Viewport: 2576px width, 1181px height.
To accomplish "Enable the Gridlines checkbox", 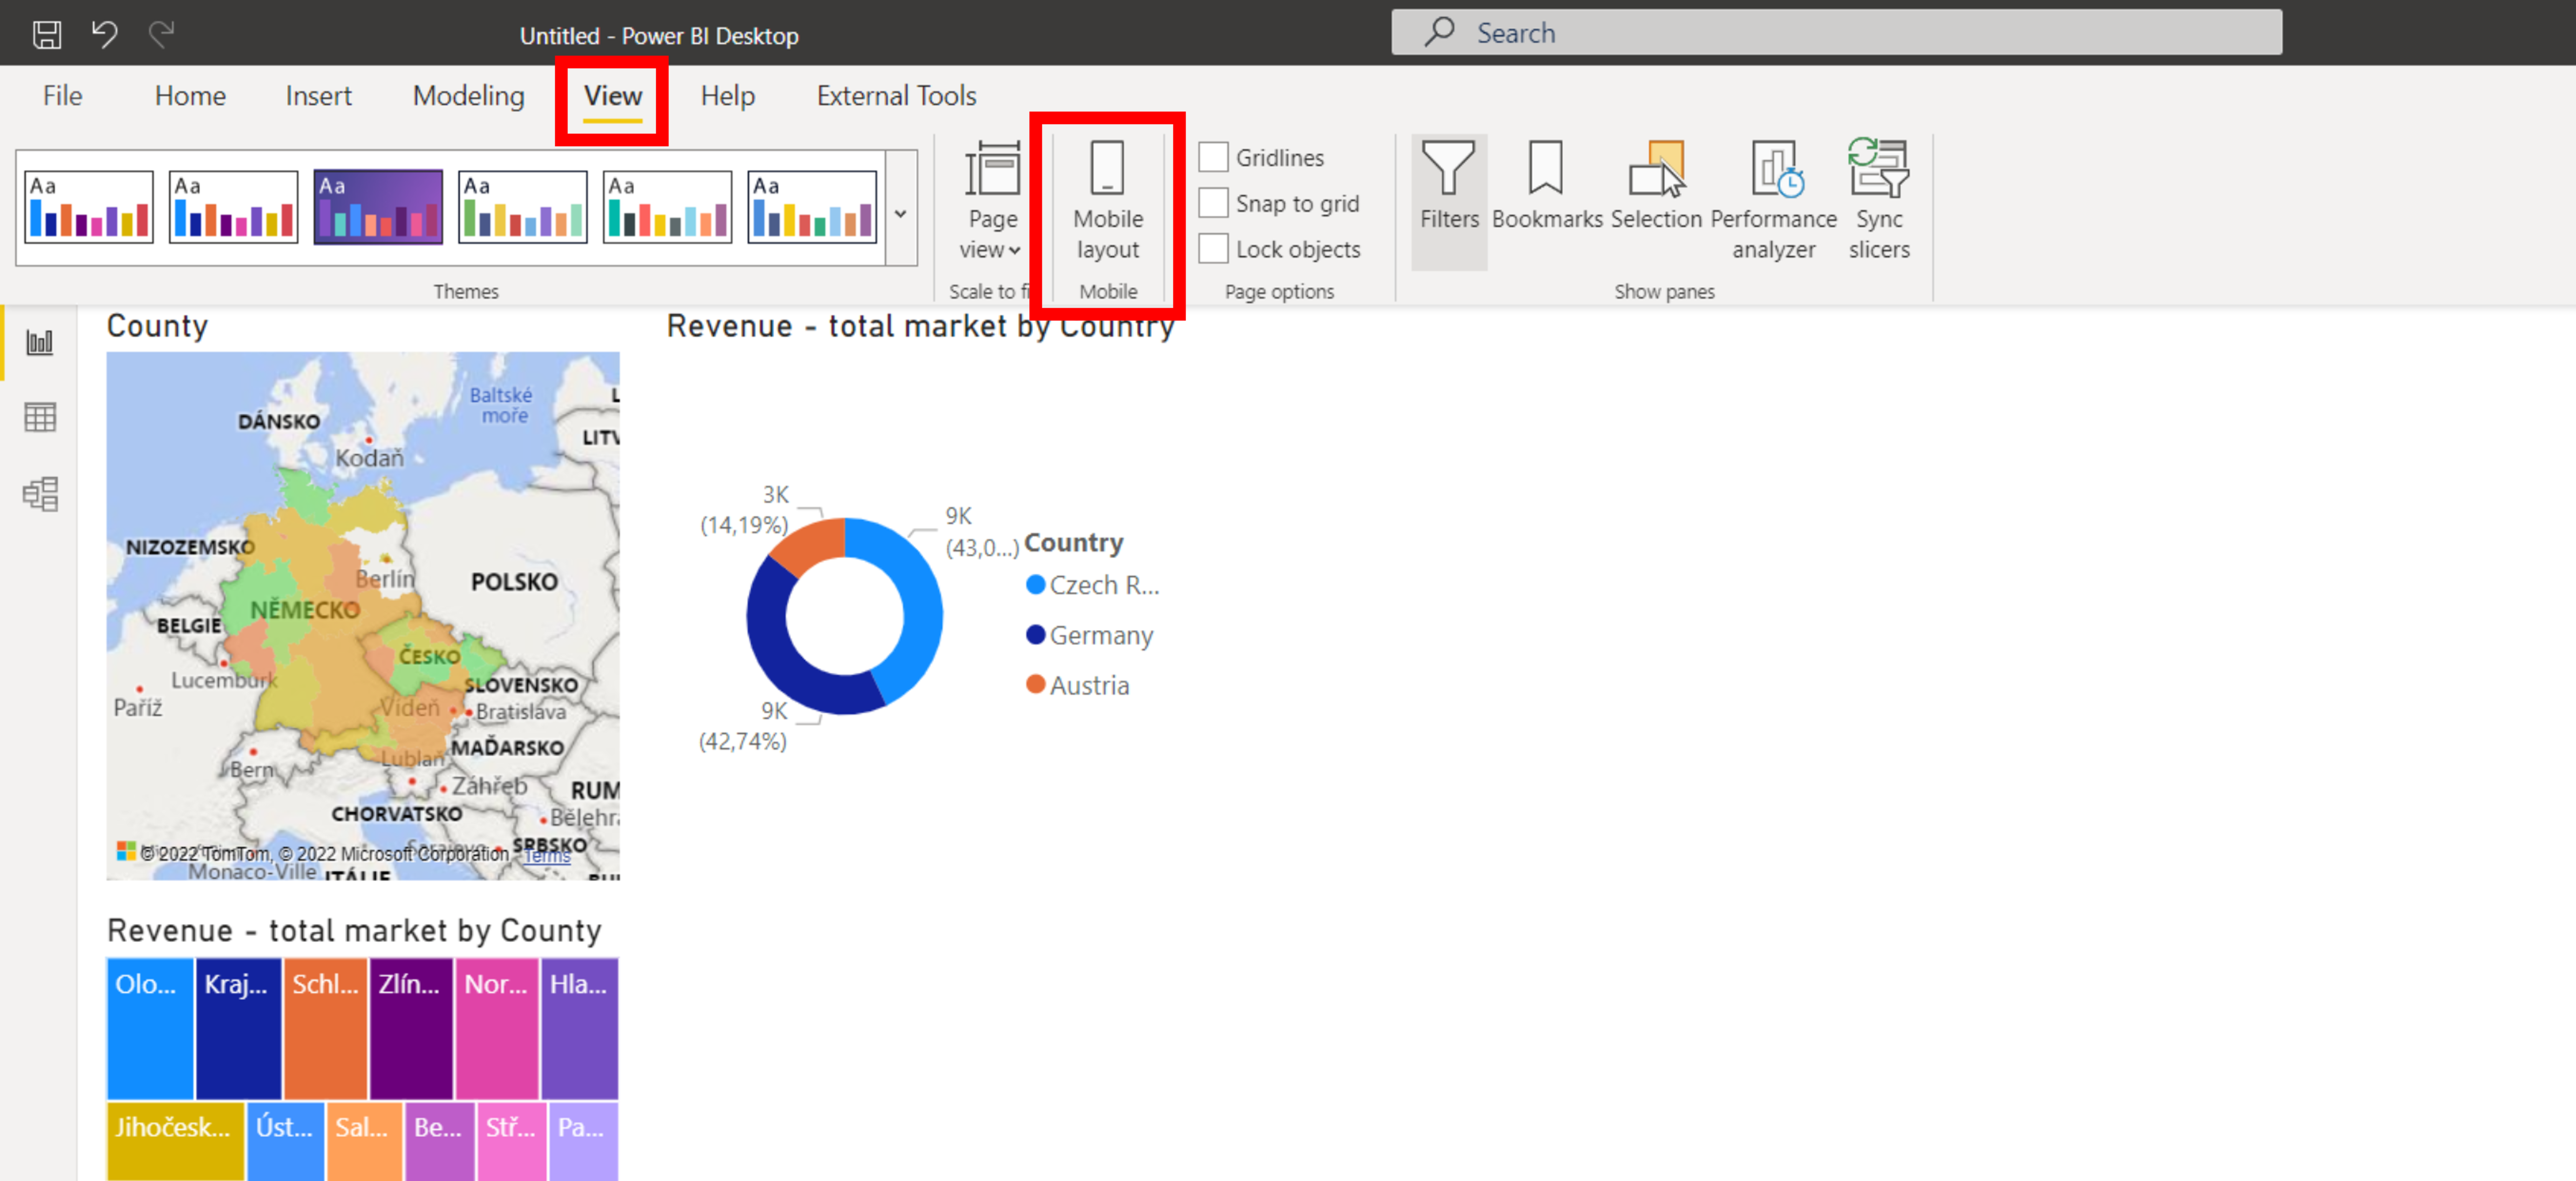I will pos(1213,157).
